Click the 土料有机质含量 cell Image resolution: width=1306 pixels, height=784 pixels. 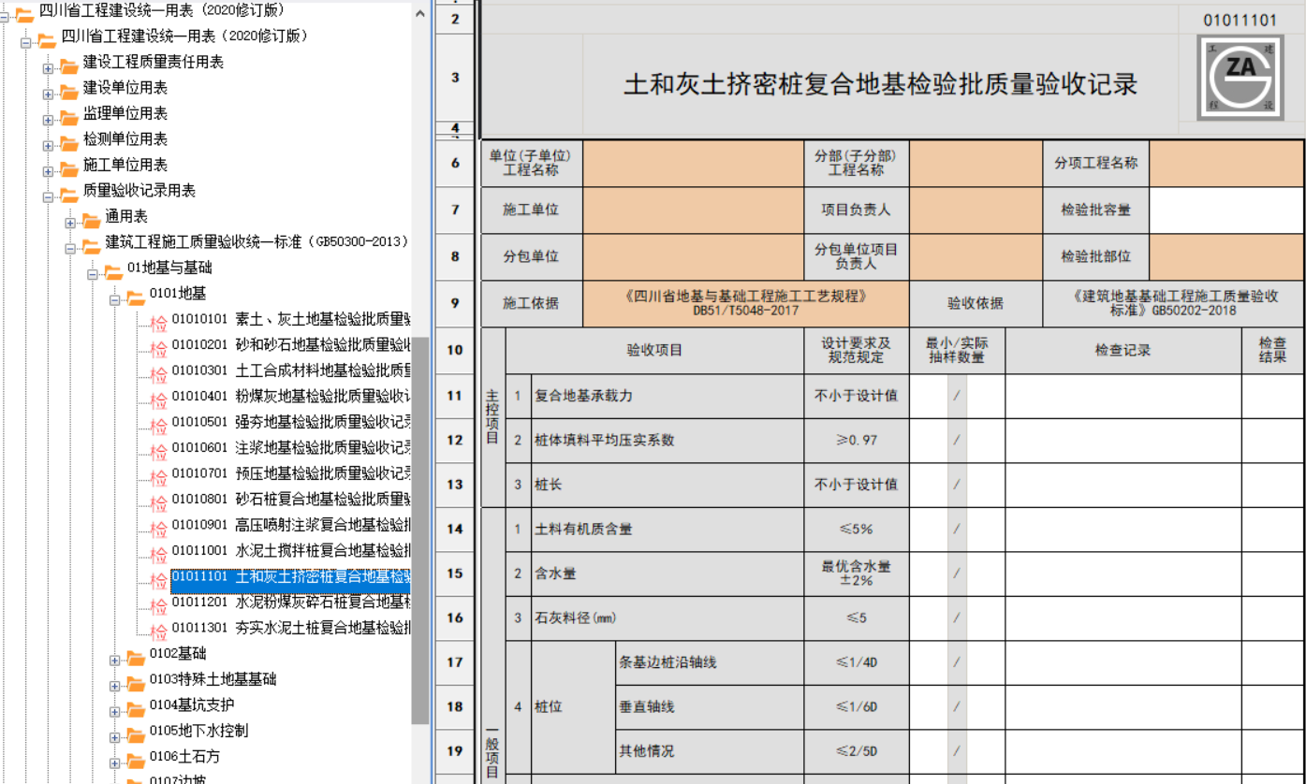[668, 529]
